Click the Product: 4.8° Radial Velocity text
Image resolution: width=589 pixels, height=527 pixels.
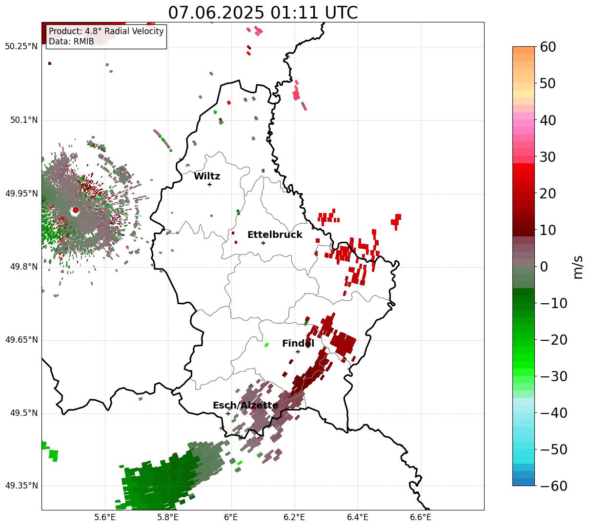click(106, 31)
